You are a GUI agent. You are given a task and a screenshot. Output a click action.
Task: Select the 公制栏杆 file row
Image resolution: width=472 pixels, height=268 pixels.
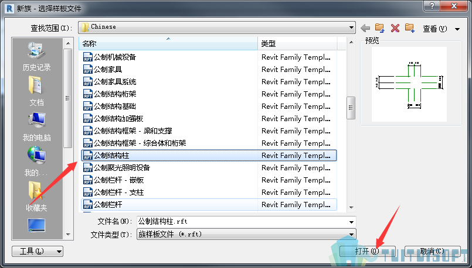pyautogui.click(x=209, y=205)
